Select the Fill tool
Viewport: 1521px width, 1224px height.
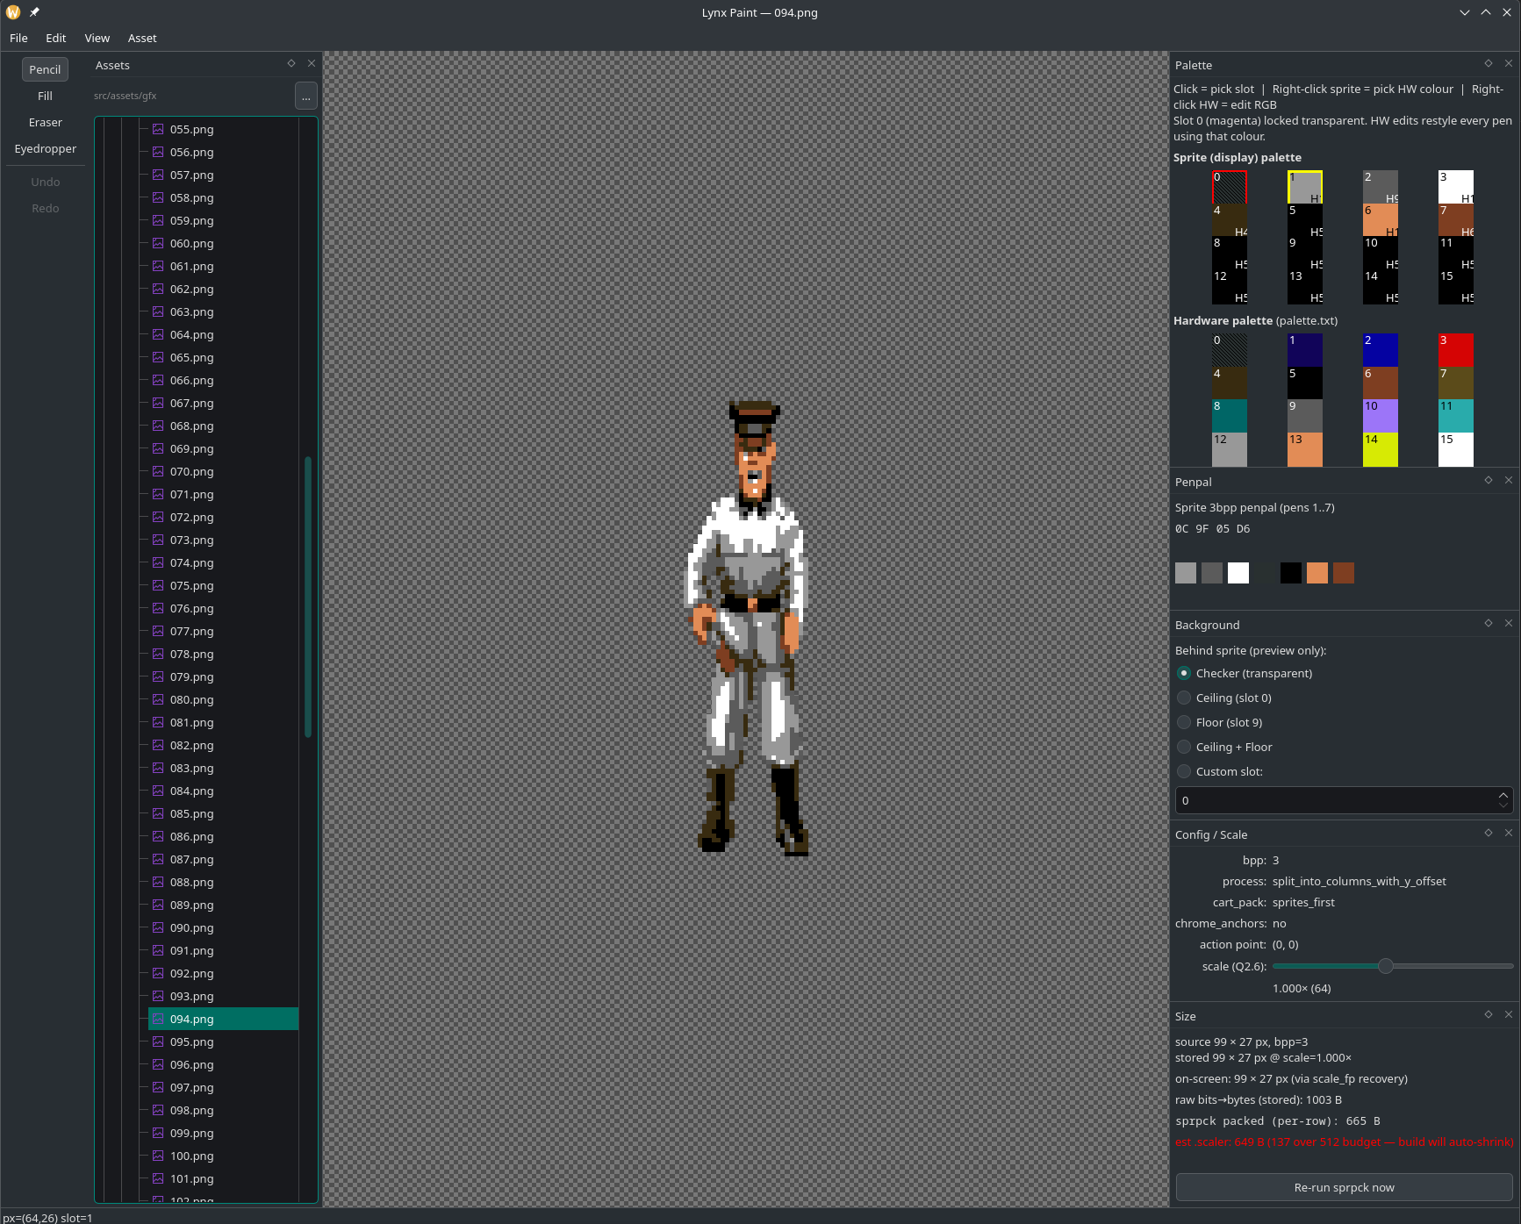(45, 96)
